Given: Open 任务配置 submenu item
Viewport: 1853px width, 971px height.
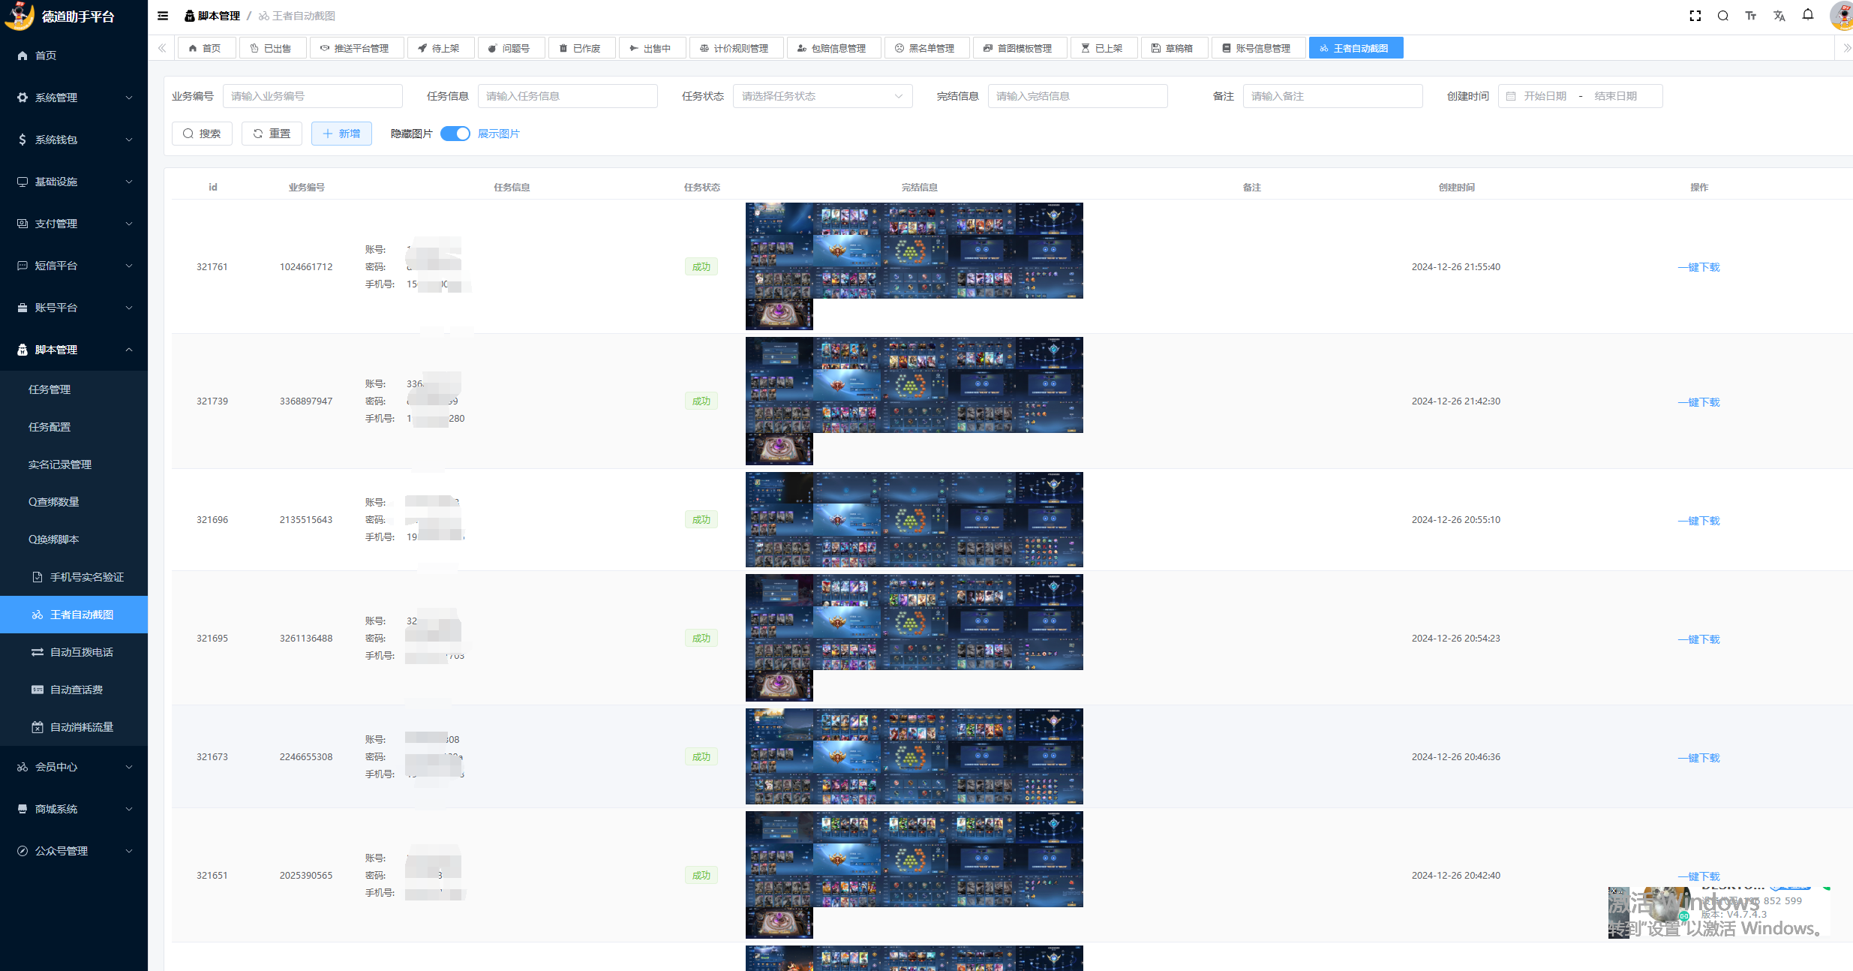Looking at the screenshot, I should [74, 427].
